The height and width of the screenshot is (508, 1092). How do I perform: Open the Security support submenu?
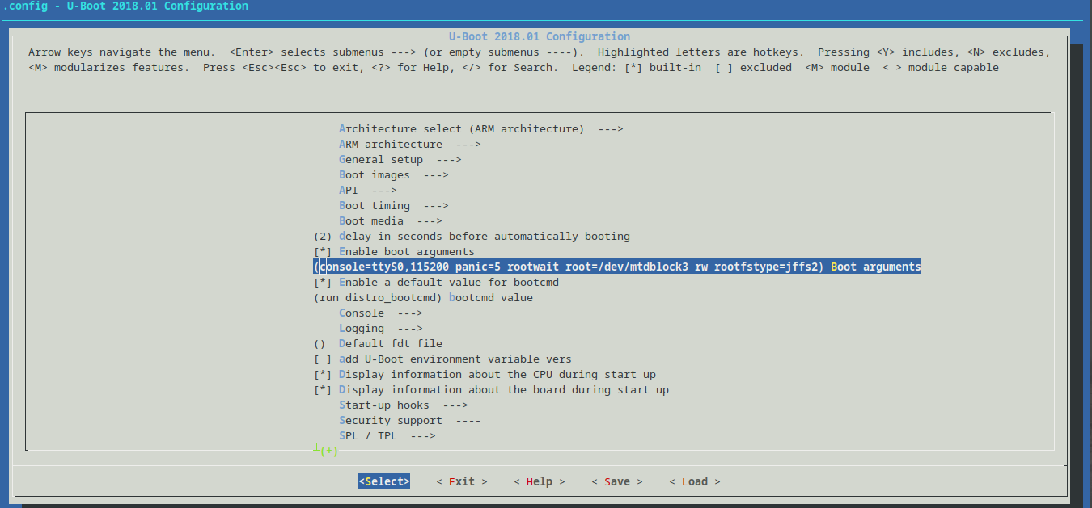(410, 421)
